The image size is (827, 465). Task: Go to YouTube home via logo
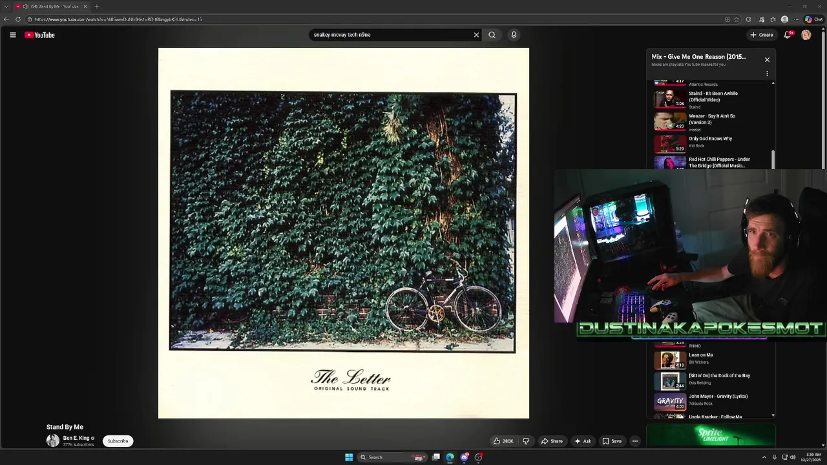[40, 35]
